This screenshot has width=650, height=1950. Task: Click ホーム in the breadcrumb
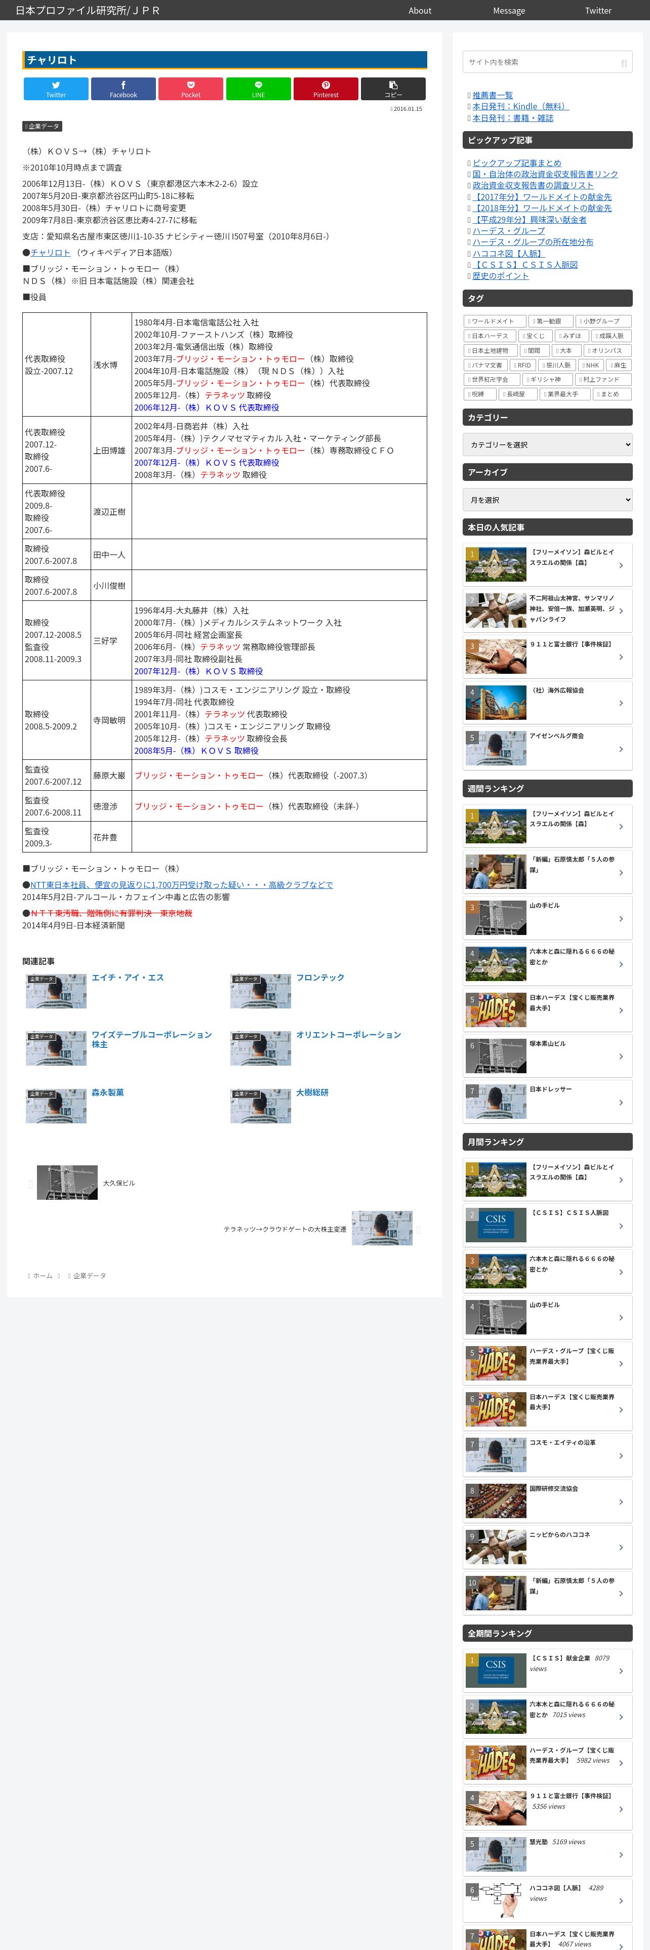43,1276
